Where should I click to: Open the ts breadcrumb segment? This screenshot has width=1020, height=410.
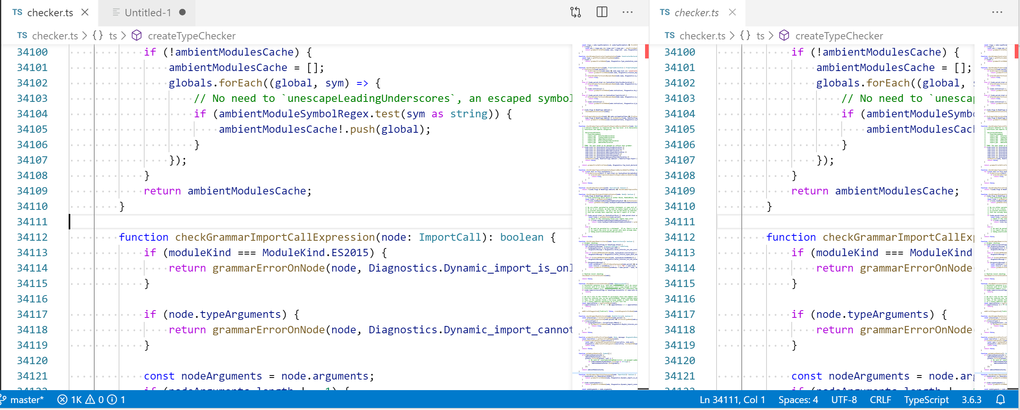[113, 36]
